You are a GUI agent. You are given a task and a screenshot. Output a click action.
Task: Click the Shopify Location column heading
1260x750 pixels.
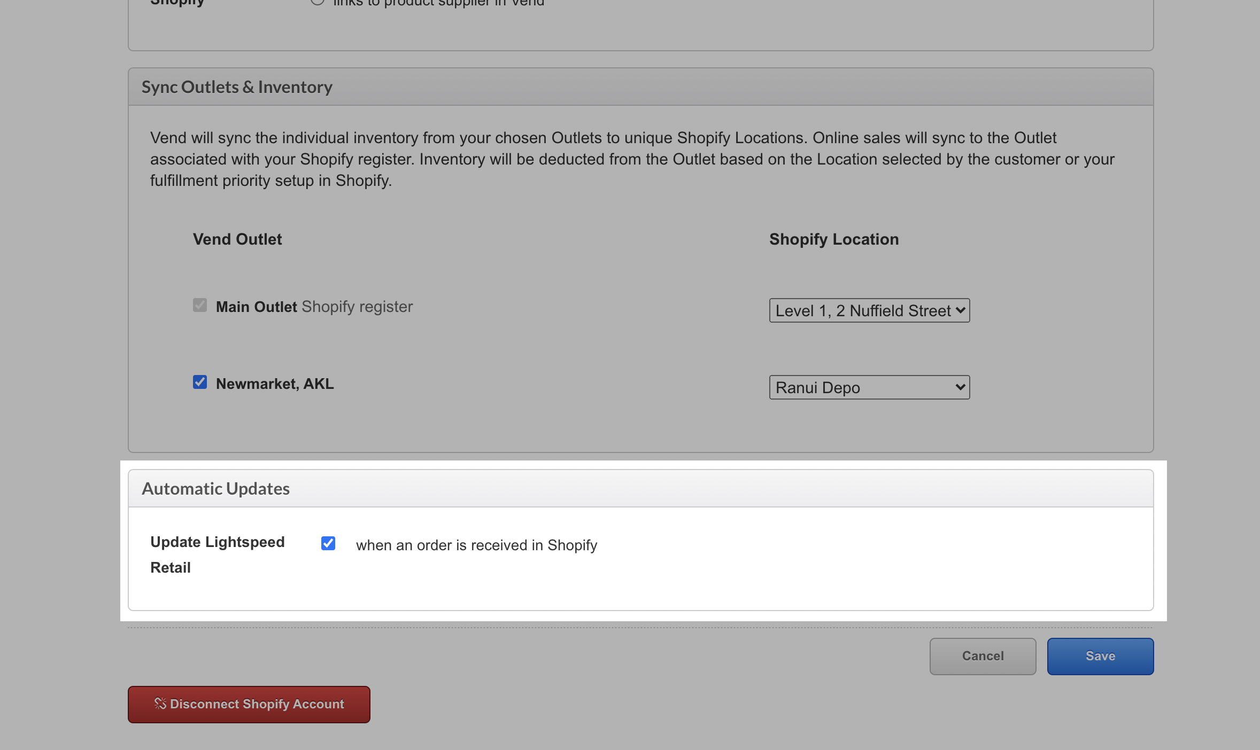[833, 239]
